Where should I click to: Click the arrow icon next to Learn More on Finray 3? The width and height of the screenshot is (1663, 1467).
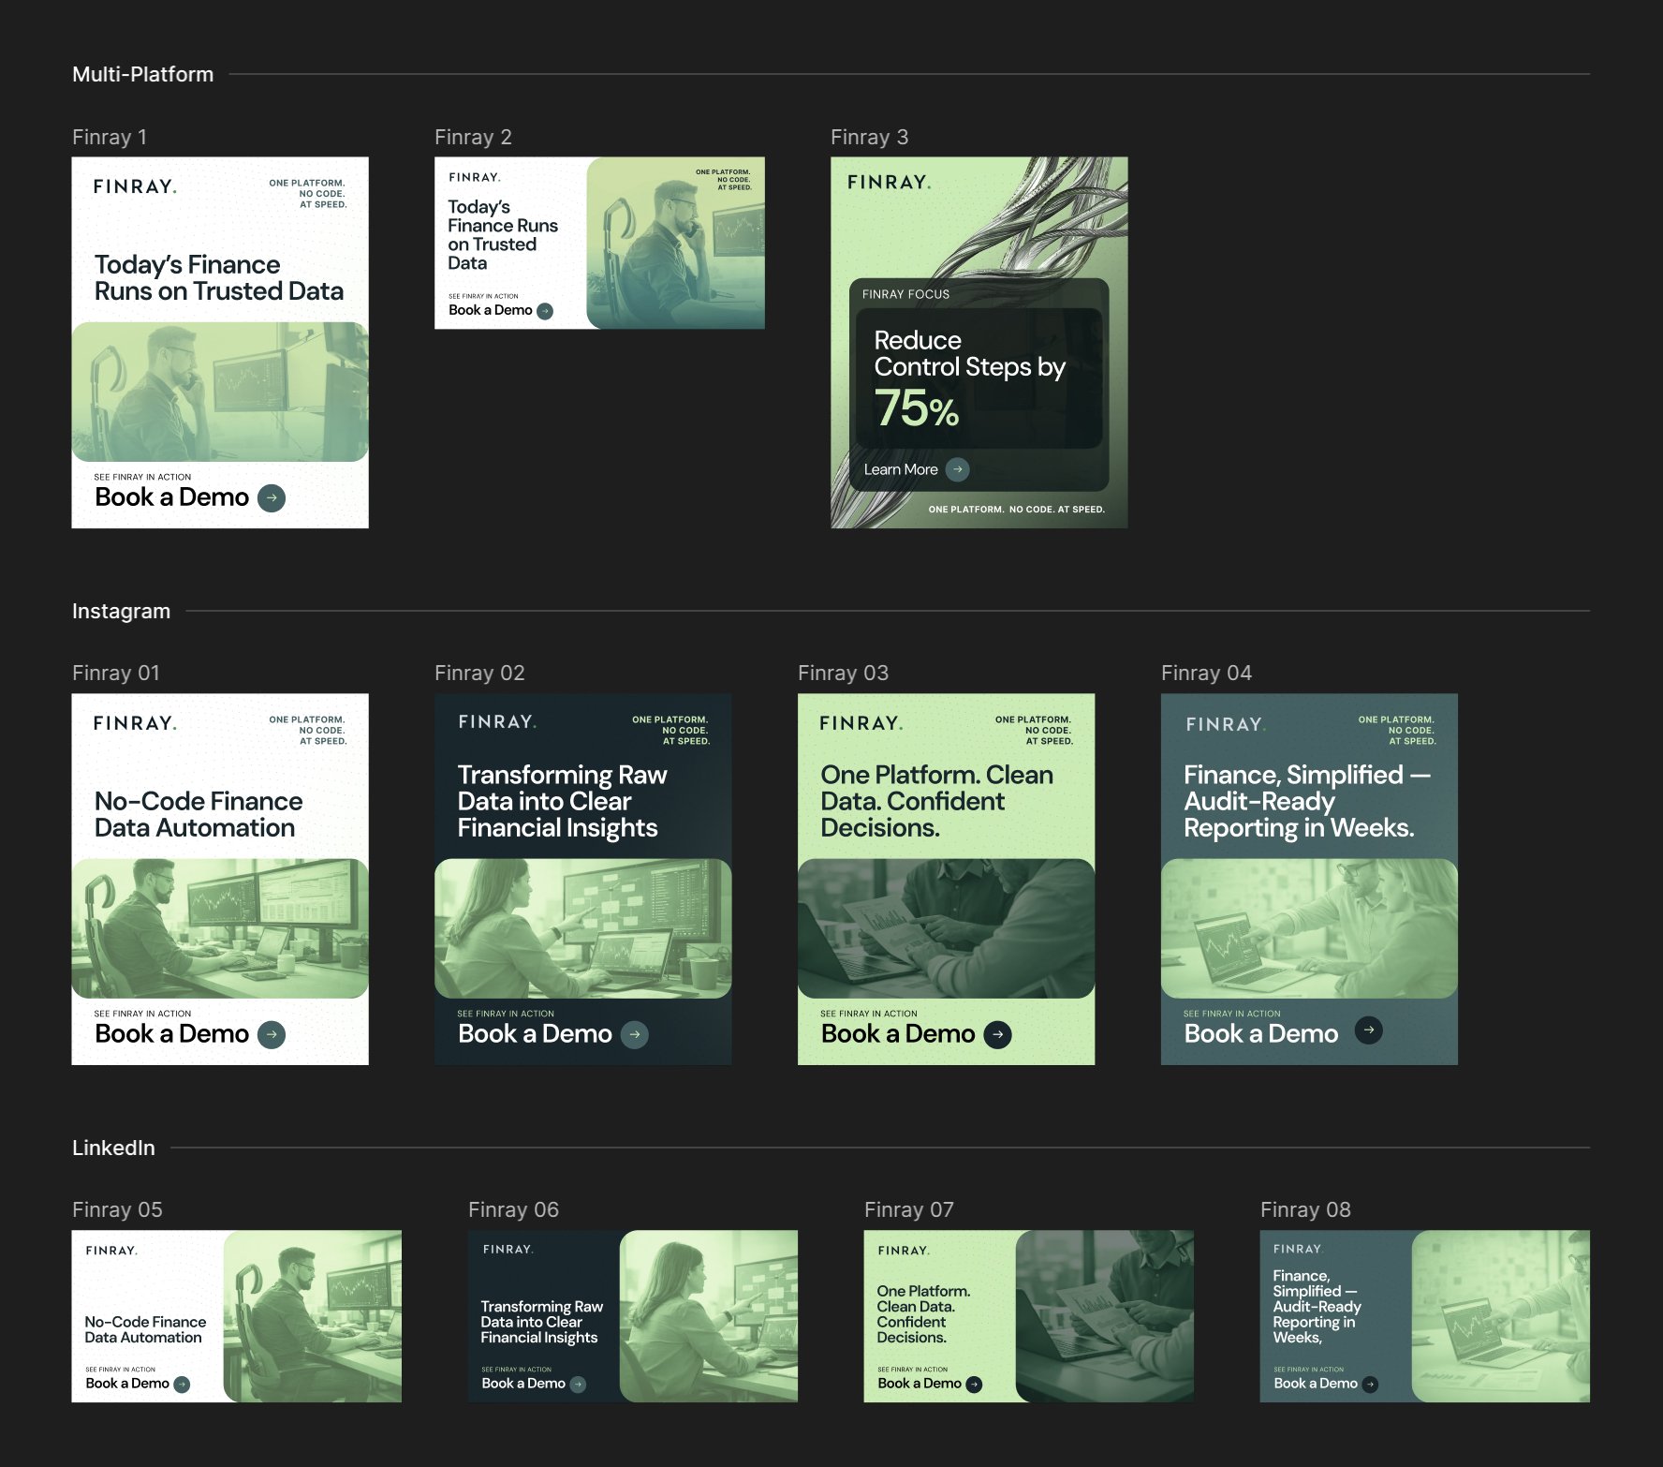coord(956,470)
